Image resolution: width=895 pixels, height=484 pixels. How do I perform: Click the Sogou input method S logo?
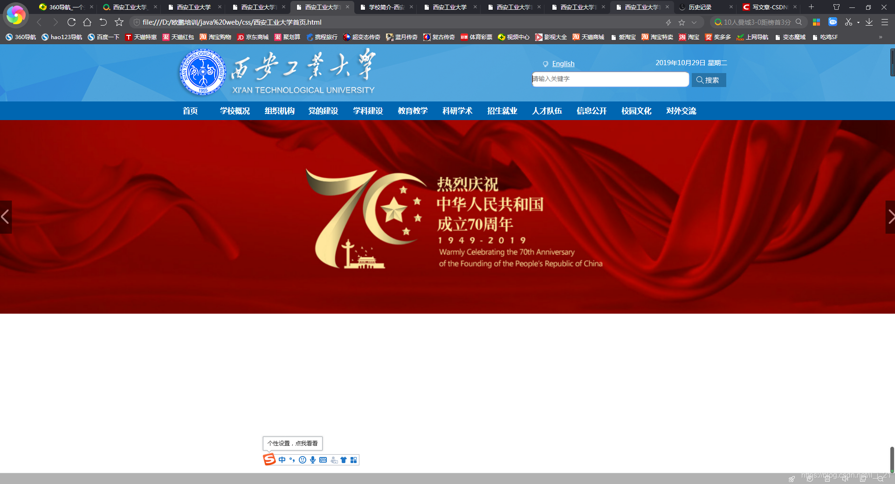tap(269, 460)
